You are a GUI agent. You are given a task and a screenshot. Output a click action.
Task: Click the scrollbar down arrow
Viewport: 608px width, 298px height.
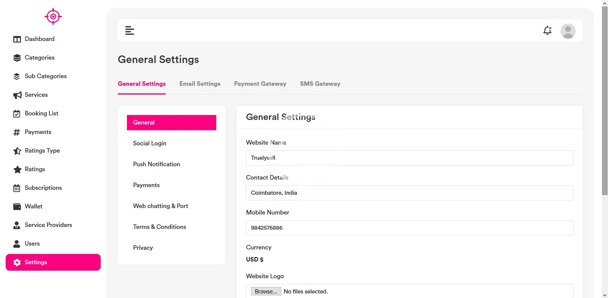coord(605,295)
